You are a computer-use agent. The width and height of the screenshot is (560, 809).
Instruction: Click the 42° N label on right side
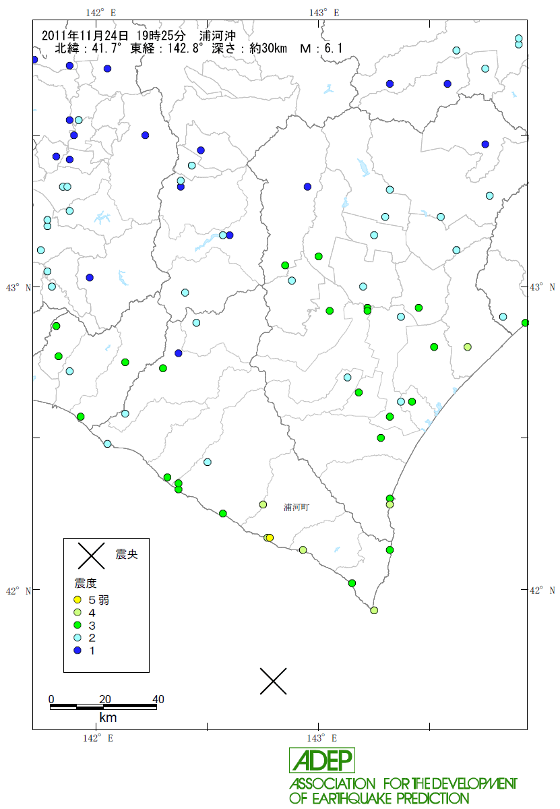click(542, 591)
